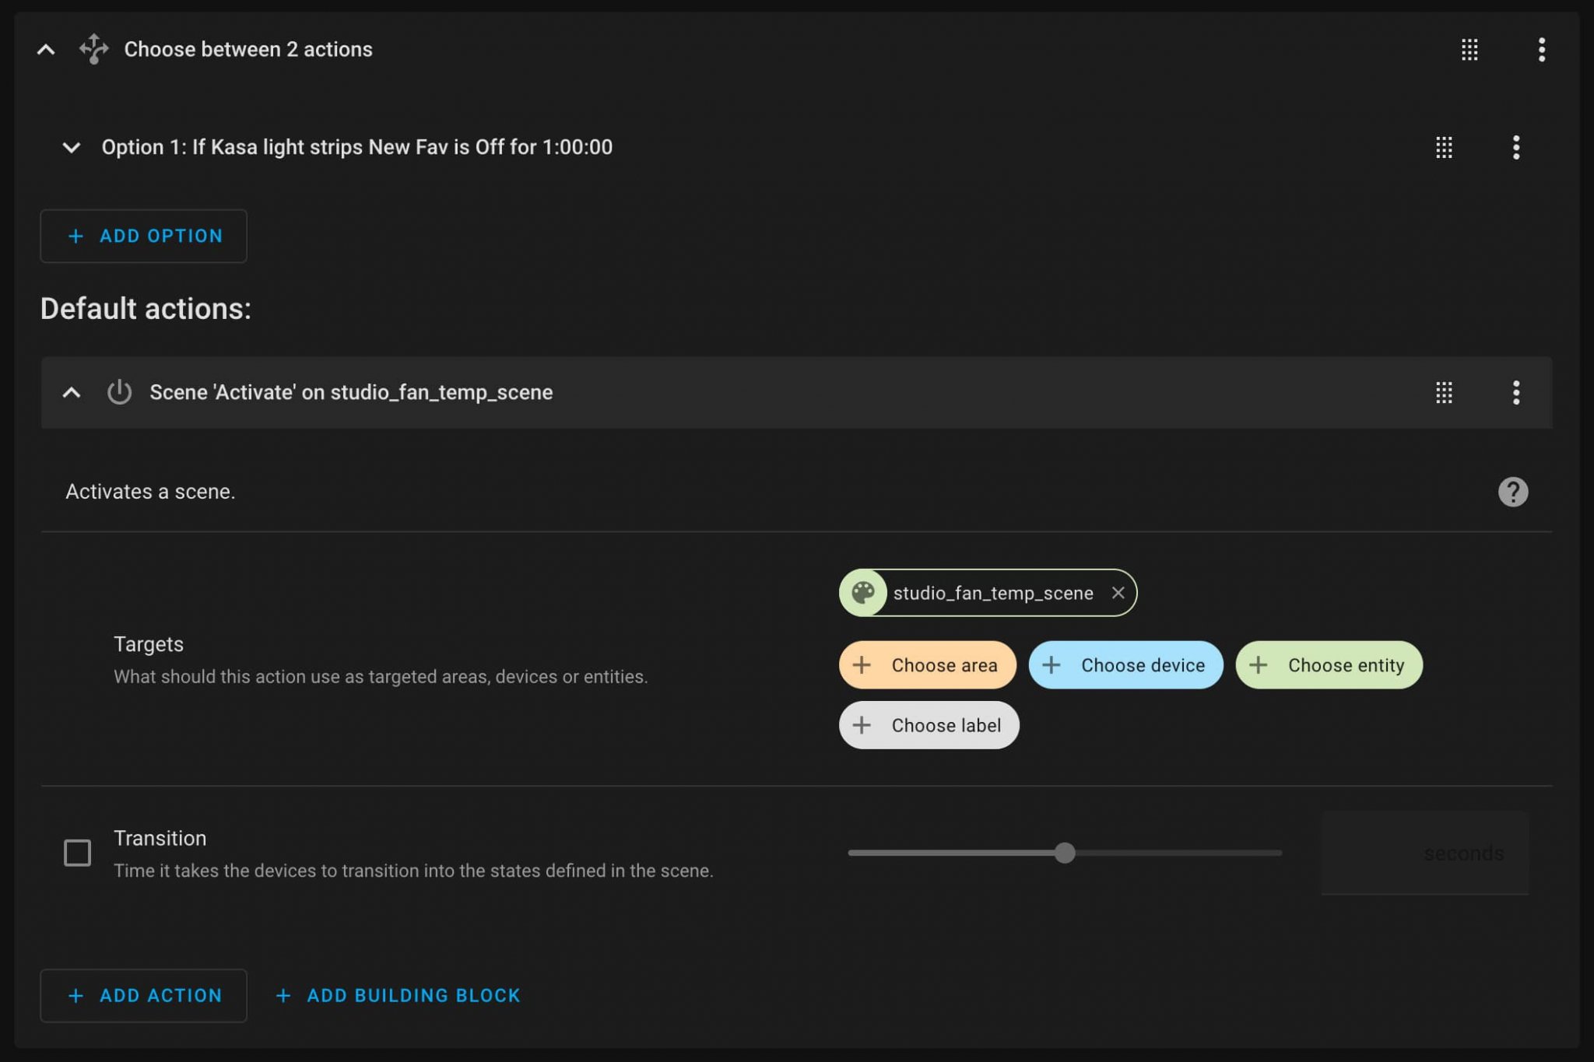Click the move/reorder arrows icon beside 'Choose between 2 actions'

(95, 48)
